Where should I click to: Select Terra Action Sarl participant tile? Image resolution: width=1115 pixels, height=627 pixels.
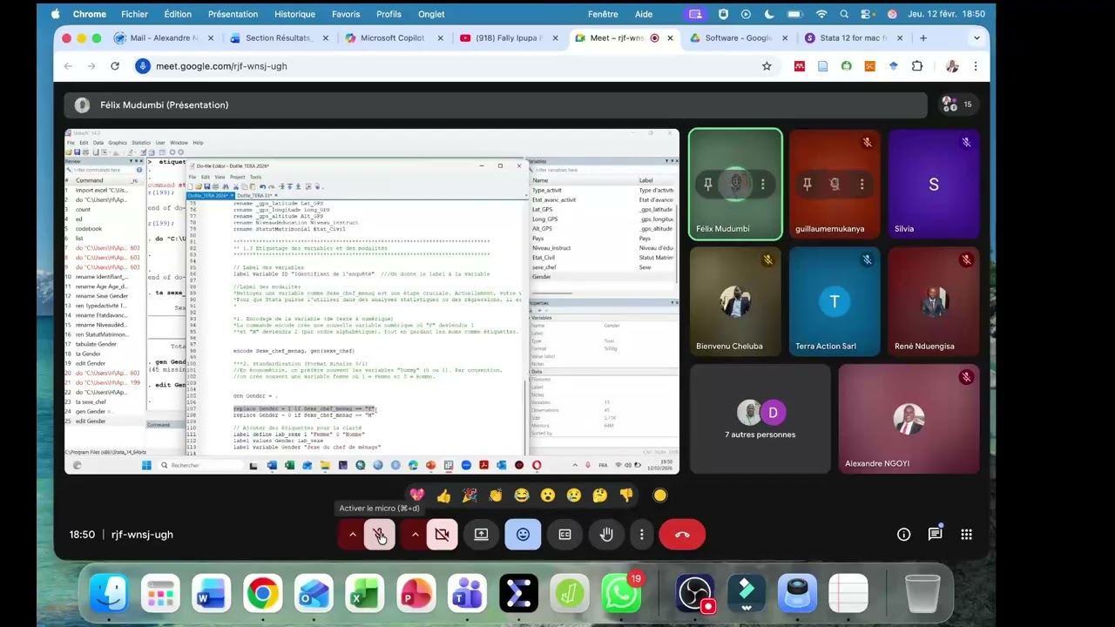pos(835,301)
